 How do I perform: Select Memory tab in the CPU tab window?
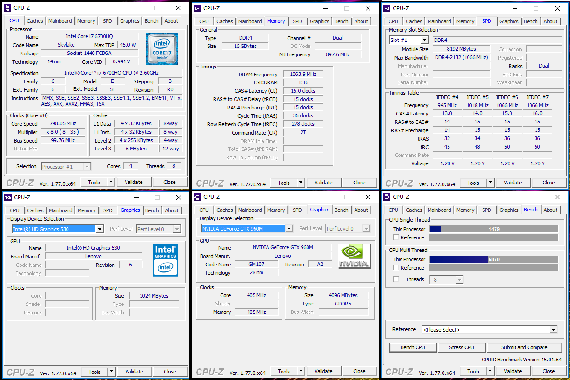[86, 21]
